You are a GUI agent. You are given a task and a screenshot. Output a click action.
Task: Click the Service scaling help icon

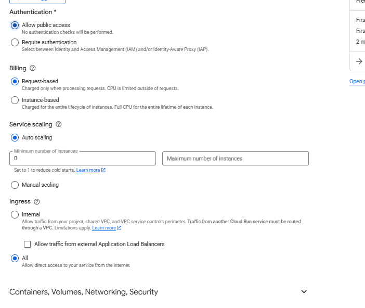pos(58,124)
